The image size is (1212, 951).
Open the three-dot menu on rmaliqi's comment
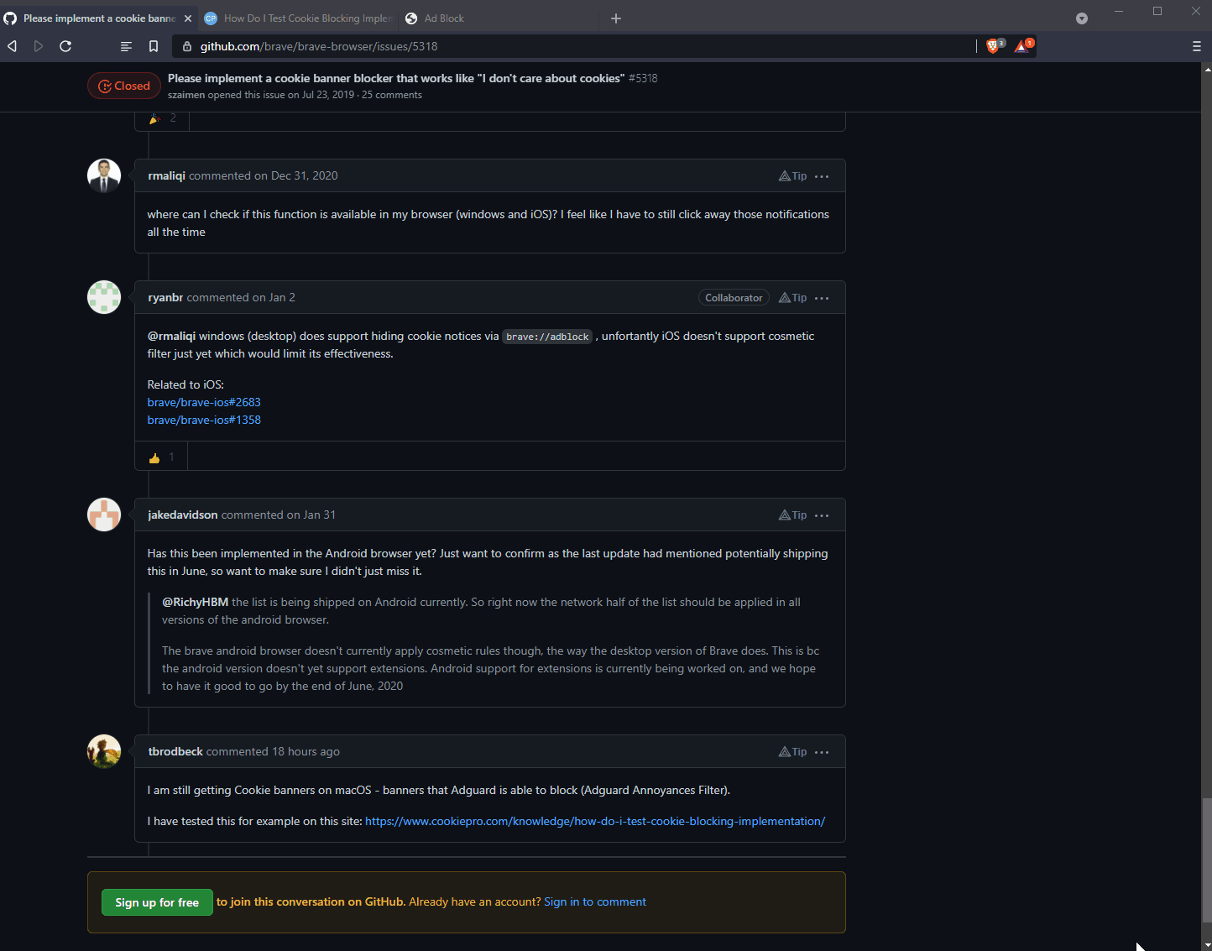822,176
